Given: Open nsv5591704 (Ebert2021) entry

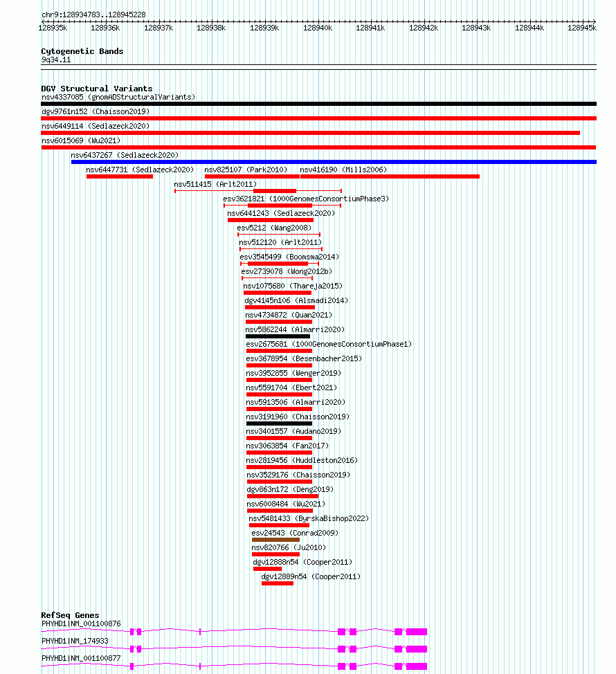Looking at the screenshot, I should pos(291,388).
